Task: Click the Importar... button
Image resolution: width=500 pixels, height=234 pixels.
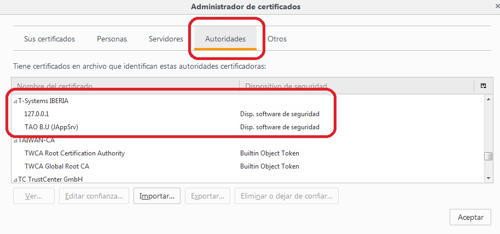Action: point(157,196)
